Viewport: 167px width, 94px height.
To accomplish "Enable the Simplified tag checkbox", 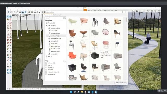I will click(46, 74).
